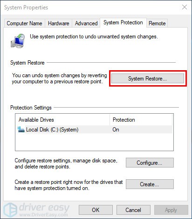Select the Remote tab
The height and width of the screenshot is (219, 192).
pos(157,23)
